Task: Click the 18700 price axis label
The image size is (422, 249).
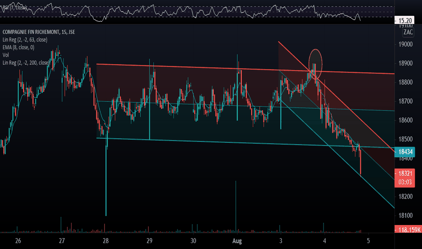Action: click(405, 101)
